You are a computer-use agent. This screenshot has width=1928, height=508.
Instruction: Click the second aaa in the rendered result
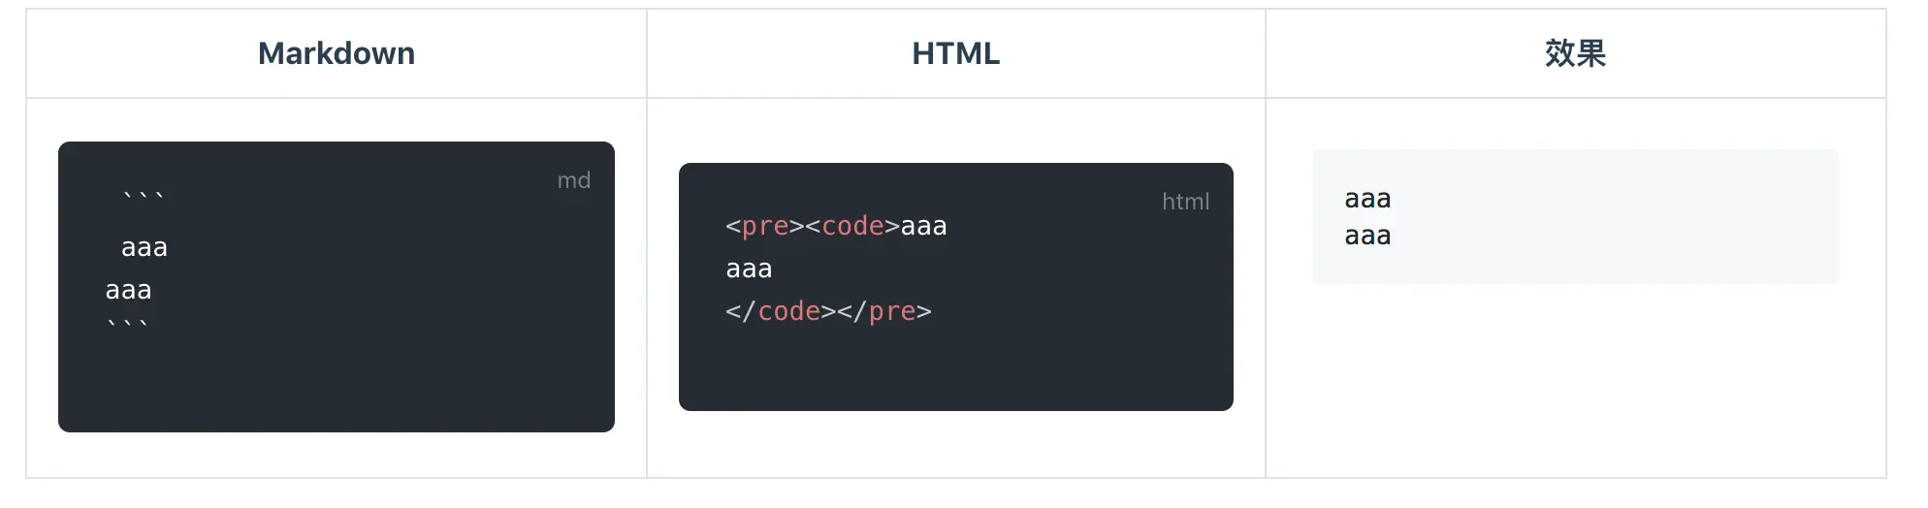click(x=1368, y=236)
